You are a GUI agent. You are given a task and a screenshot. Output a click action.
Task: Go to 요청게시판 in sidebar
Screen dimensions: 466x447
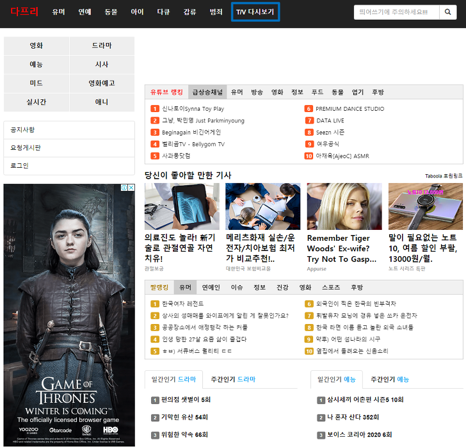click(x=69, y=148)
